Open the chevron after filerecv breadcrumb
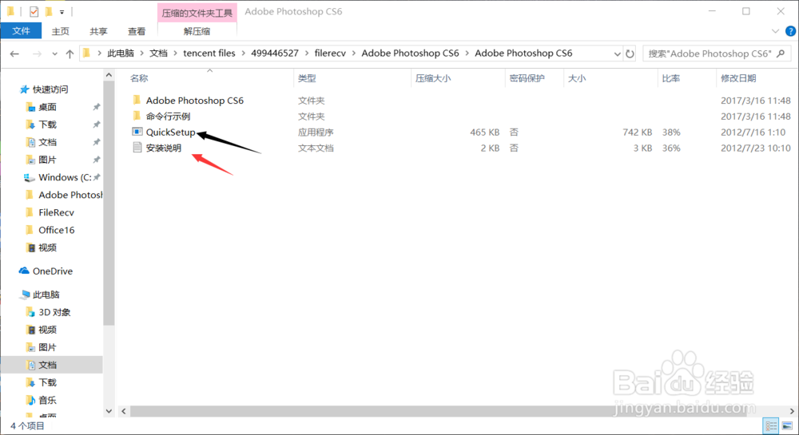799x435 pixels. [x=354, y=53]
